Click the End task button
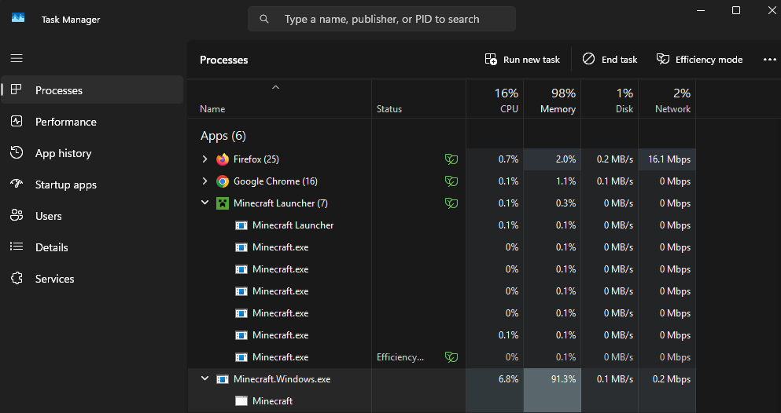The height and width of the screenshot is (413, 781). point(610,60)
